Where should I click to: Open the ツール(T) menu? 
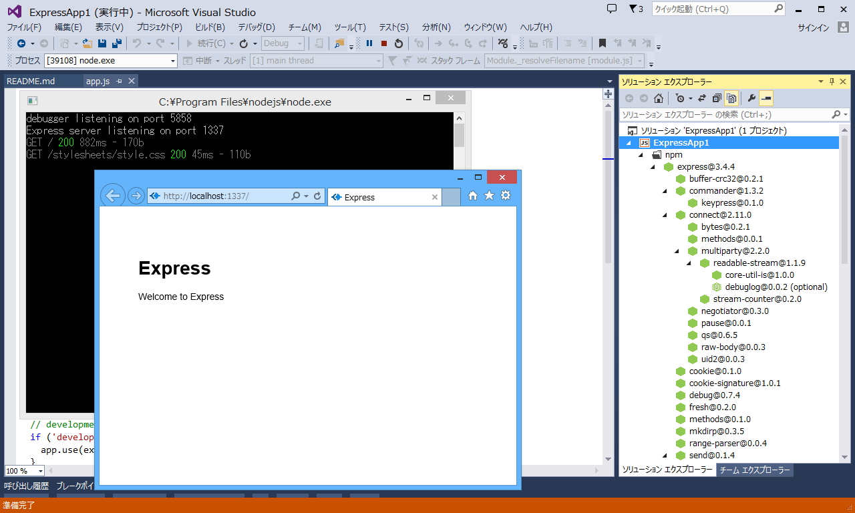350,27
